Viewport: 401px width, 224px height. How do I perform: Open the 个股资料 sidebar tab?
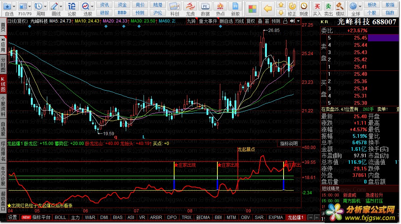3,106
